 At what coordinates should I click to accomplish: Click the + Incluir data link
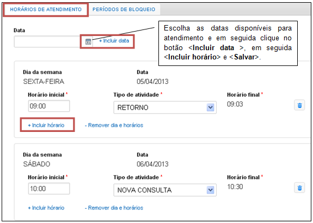(114, 41)
